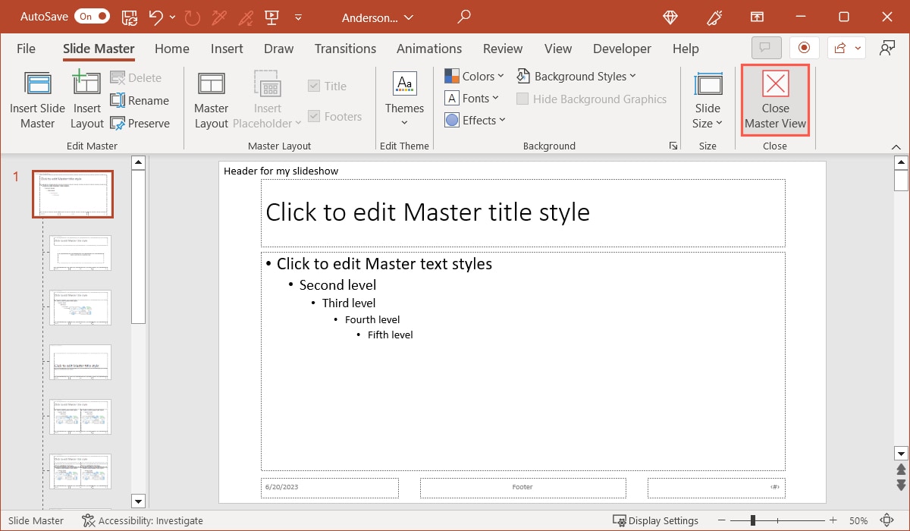Image resolution: width=910 pixels, height=531 pixels.
Task: Open the Colors dropdown
Action: [x=474, y=76]
